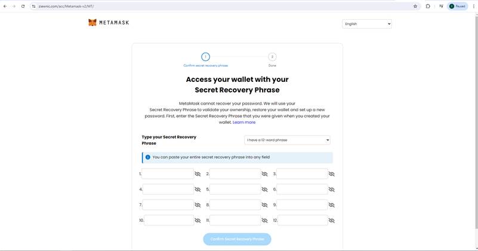This screenshot has height=251, width=478.
Task: Click the blue info icon in paste hint
Action: (x=148, y=157)
